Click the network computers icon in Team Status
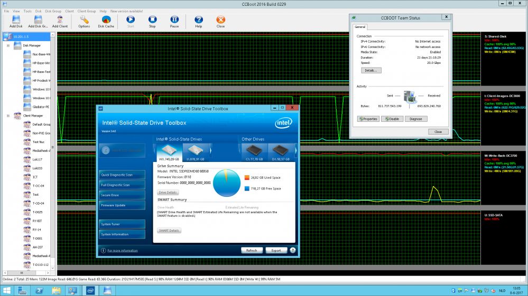Image resolution: width=528 pixels, height=296 pixels. point(410,97)
